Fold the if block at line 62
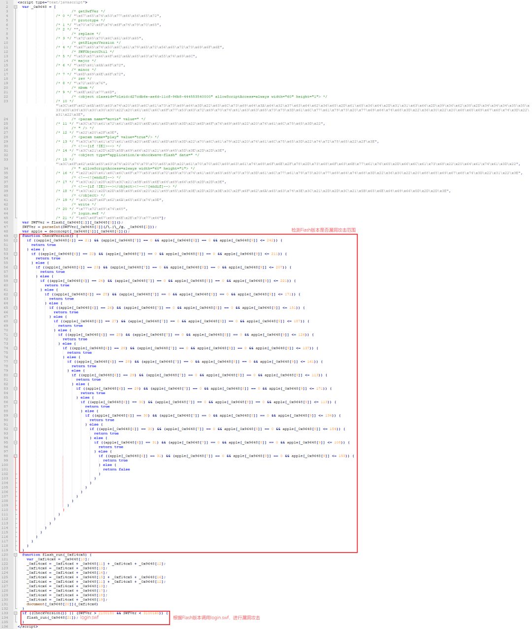The image size is (532, 629). coord(15,295)
